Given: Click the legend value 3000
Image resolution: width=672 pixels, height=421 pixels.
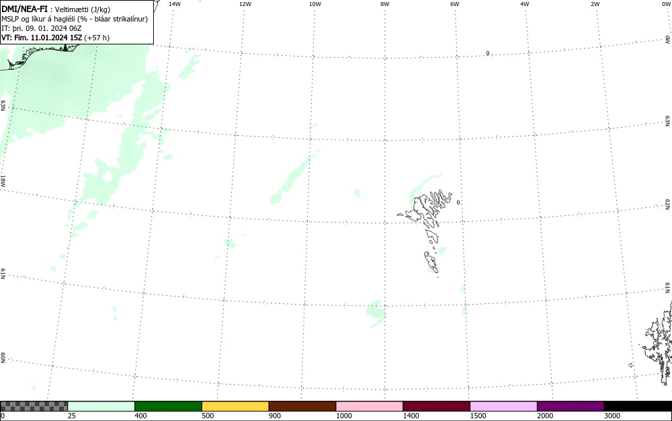Looking at the screenshot, I should [612, 416].
